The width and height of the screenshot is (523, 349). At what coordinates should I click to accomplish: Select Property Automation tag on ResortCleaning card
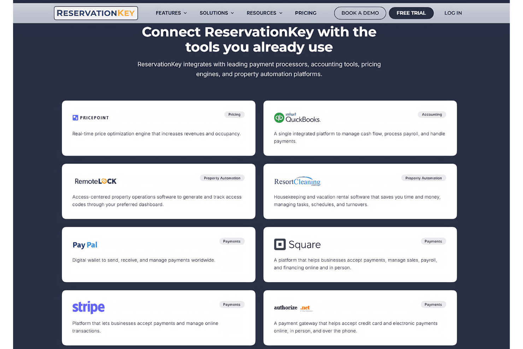coord(423,178)
